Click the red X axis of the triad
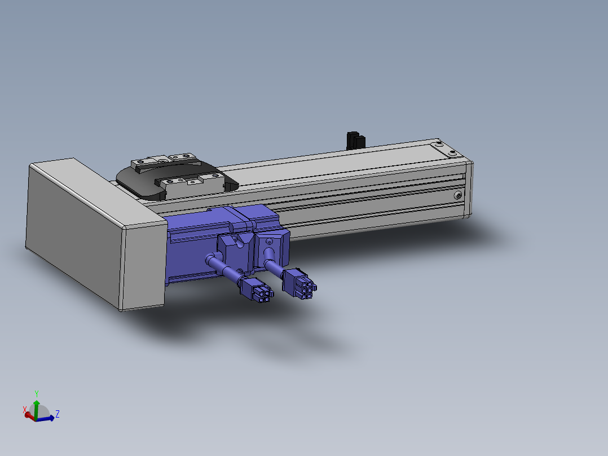 29,416
